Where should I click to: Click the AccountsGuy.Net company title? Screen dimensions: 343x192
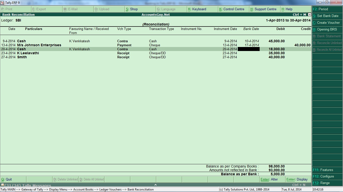click(156, 15)
